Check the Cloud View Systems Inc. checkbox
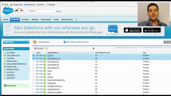The image size is (171, 96). pos(33,80)
